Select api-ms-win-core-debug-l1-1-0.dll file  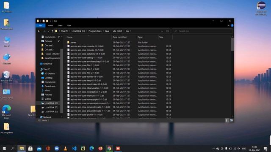pos(119,58)
